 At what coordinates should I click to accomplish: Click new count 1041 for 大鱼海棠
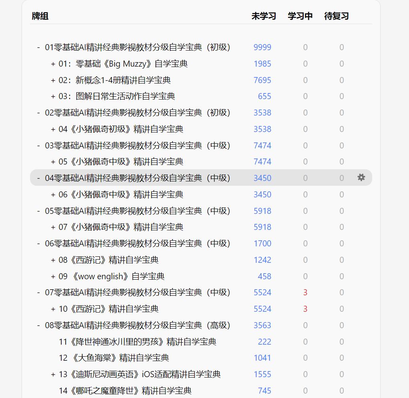point(262,358)
